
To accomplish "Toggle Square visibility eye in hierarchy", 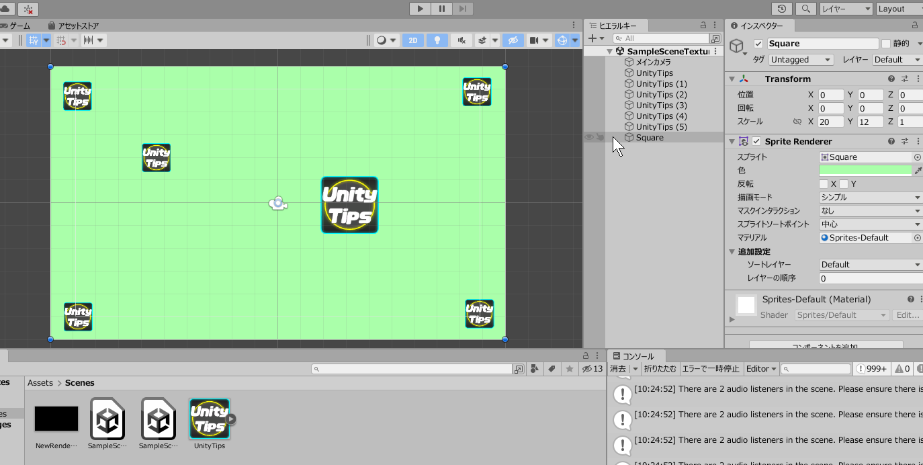I will (588, 137).
